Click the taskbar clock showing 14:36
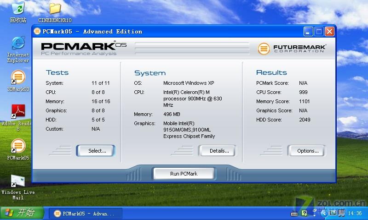 pyautogui.click(x=355, y=213)
